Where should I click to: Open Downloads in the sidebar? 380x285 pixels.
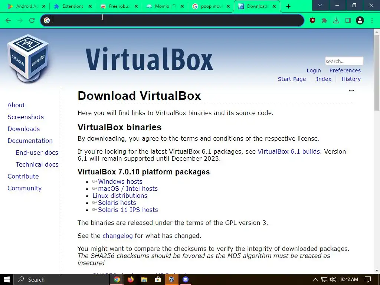click(x=24, y=129)
